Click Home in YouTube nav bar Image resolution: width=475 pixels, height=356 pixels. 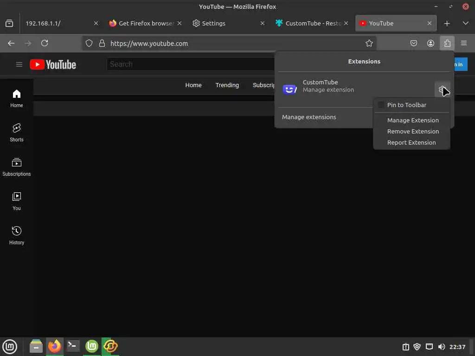coord(193,85)
